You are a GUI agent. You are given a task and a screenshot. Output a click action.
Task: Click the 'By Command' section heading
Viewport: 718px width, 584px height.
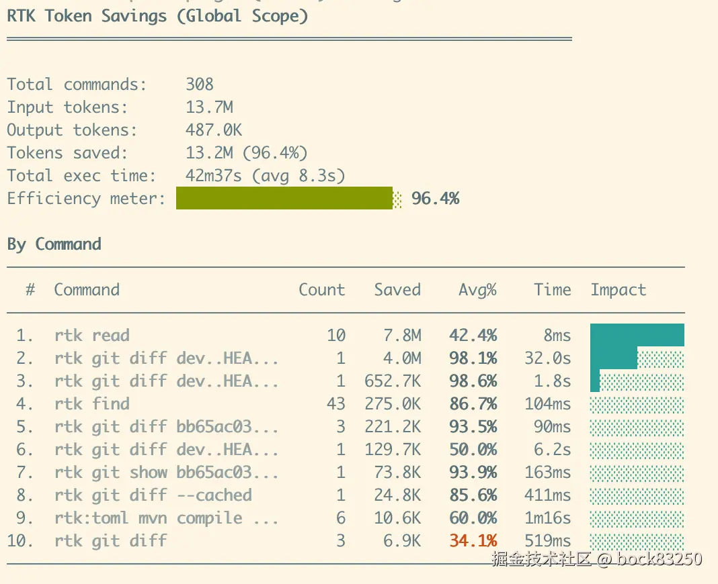[x=54, y=244]
